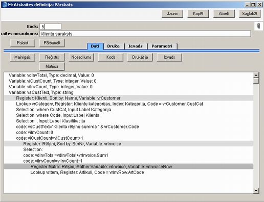
Task: Click the Izvads button
Action: (169, 57)
